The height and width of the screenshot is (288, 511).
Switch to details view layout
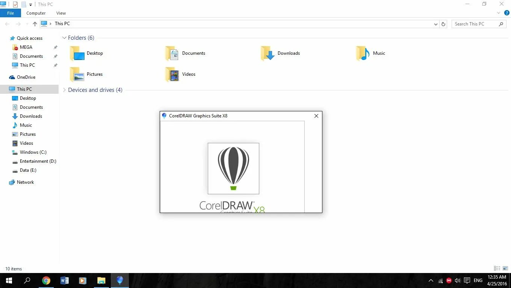(x=497, y=268)
